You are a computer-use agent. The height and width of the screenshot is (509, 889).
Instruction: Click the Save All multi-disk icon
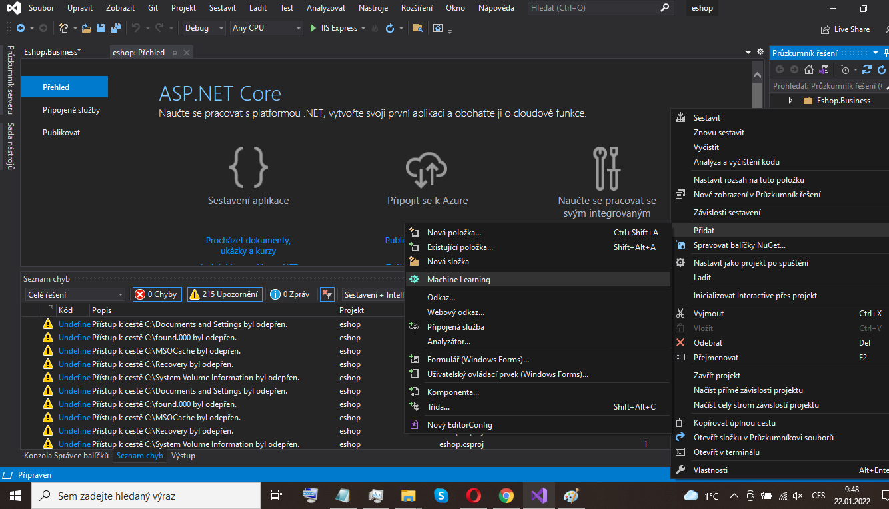tap(116, 28)
